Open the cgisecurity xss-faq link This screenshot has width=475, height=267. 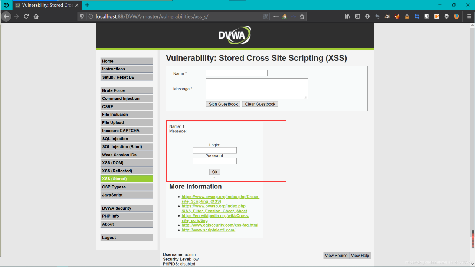(220, 225)
